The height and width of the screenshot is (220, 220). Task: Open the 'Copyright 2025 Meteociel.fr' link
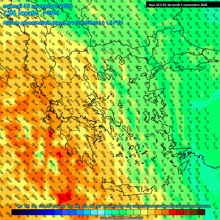[x=121, y=218]
